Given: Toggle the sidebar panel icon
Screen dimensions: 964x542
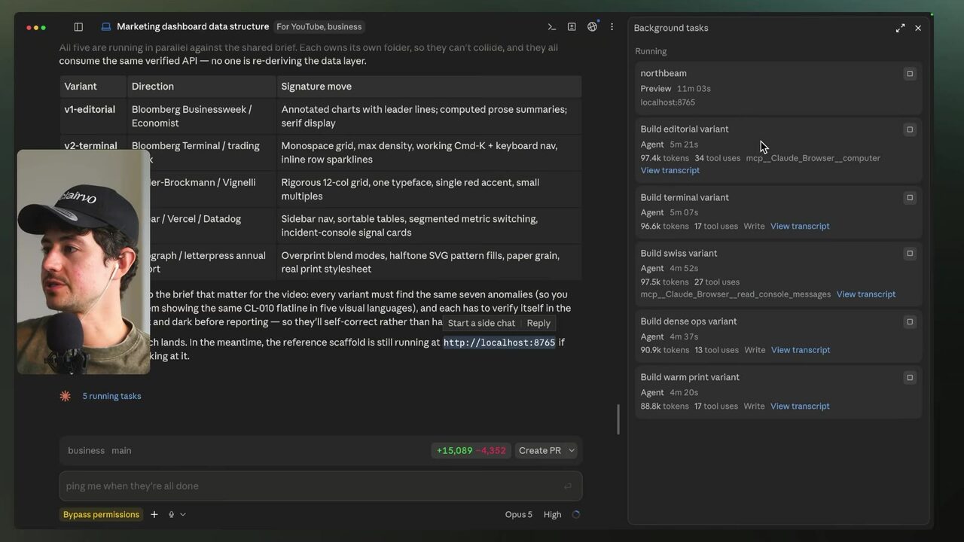Looking at the screenshot, I should [78, 27].
